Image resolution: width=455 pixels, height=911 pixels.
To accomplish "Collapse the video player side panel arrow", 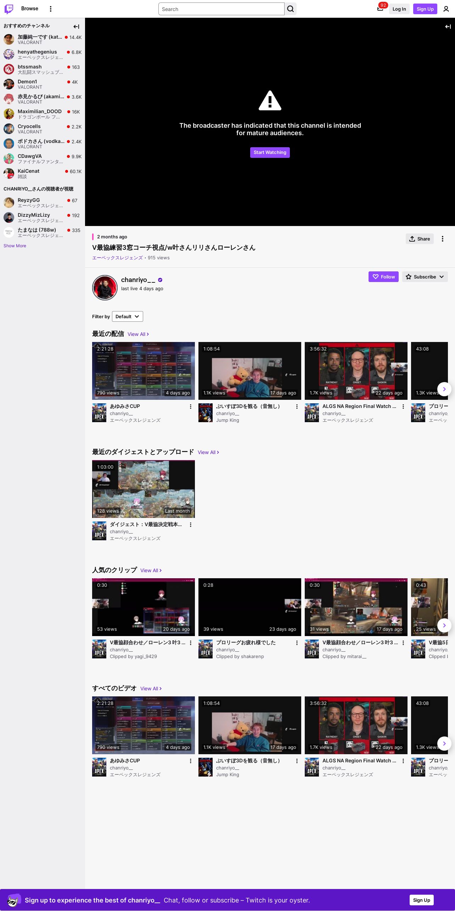I will pyautogui.click(x=448, y=27).
